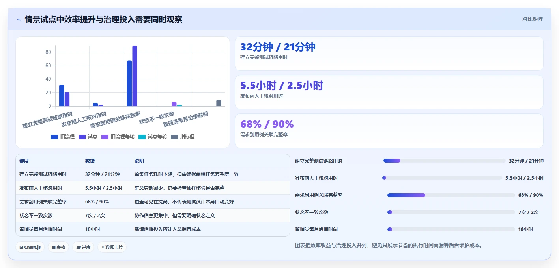Click table cell 发布前人工核对用时 in 维度 column

41,188
